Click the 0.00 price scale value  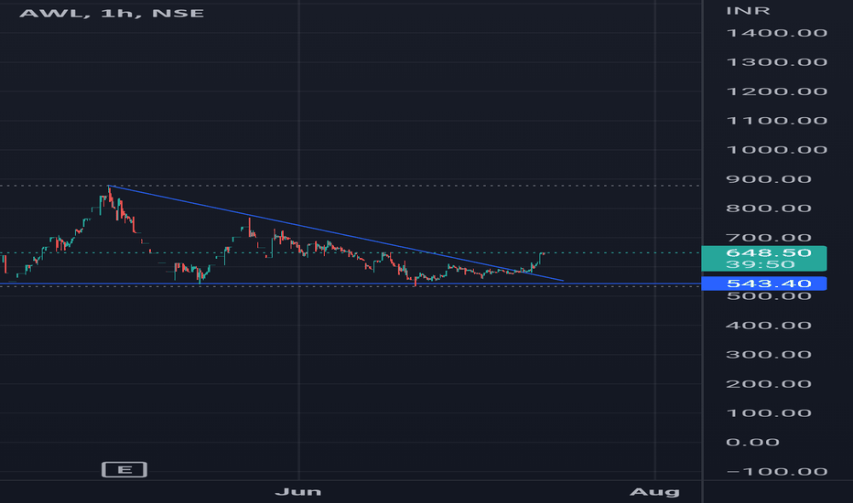753,442
